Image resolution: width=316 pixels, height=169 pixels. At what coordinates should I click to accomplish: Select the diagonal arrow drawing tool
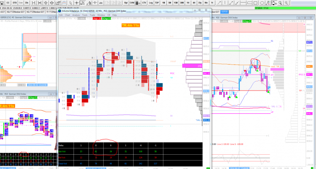pos(219,3)
